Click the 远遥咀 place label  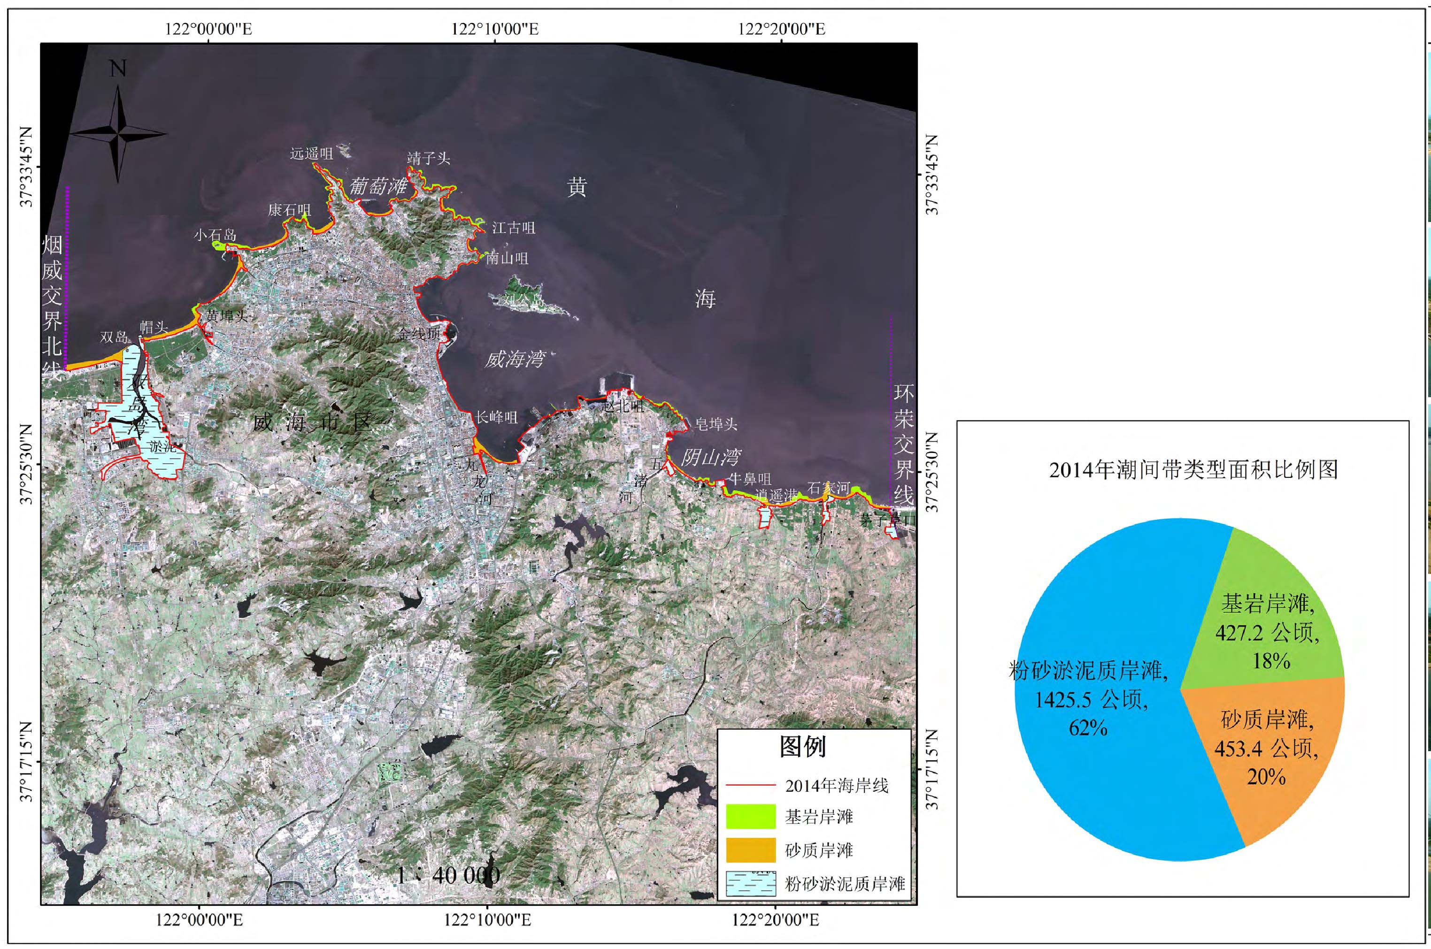[311, 153]
